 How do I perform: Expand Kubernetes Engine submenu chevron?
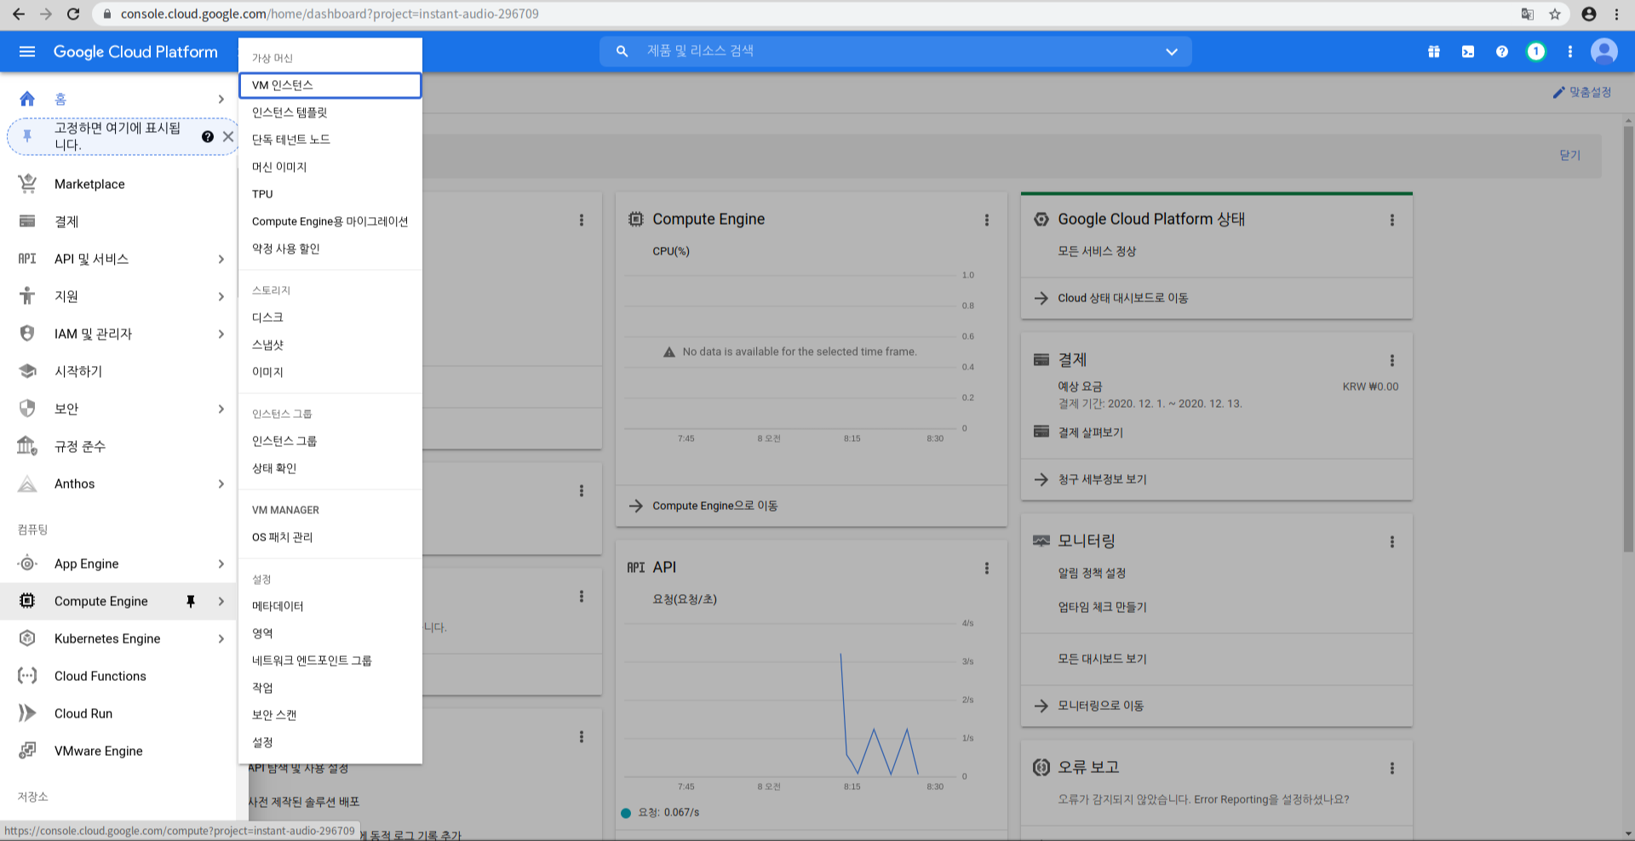[x=221, y=638]
